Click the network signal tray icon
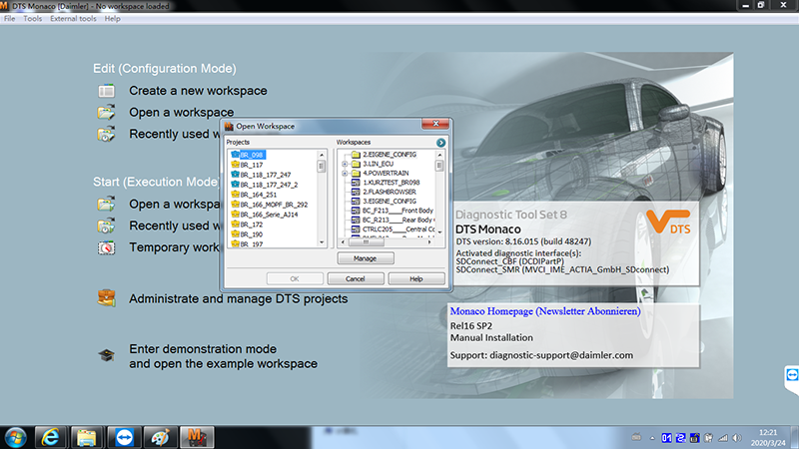Screen dimensions: 799x449 click(723, 438)
